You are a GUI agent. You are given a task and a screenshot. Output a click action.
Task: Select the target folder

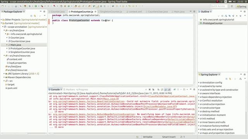(11, 85)
